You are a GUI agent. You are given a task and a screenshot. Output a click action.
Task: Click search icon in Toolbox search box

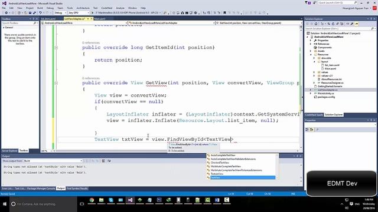point(35,23)
